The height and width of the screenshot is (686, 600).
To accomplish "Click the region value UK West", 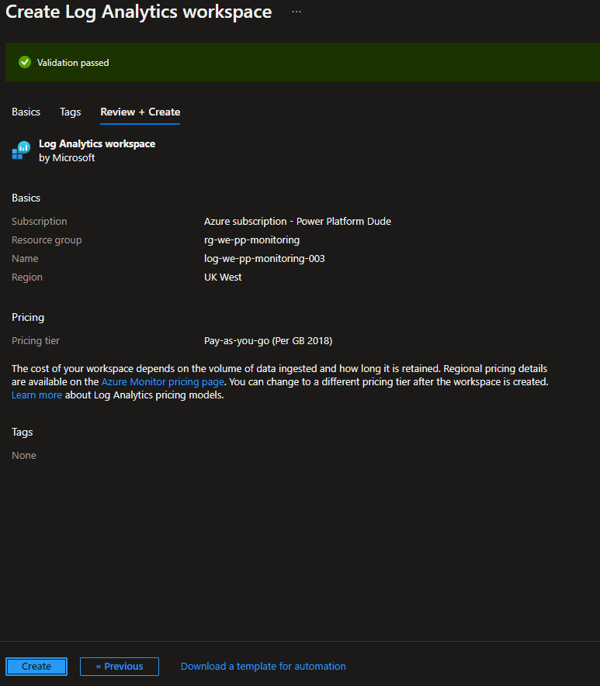I will tap(223, 278).
